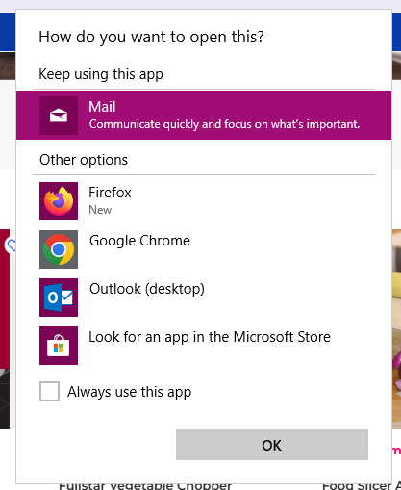
Task: Pick the Google Chrome option label
Action: coord(139,241)
